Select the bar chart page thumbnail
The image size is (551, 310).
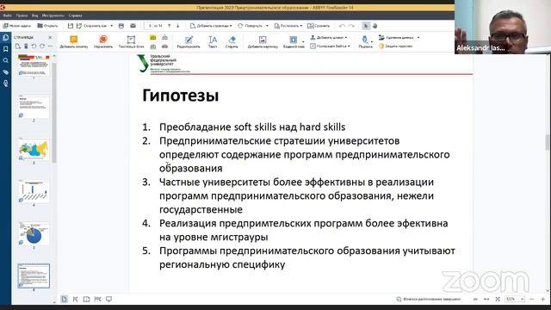34,191
